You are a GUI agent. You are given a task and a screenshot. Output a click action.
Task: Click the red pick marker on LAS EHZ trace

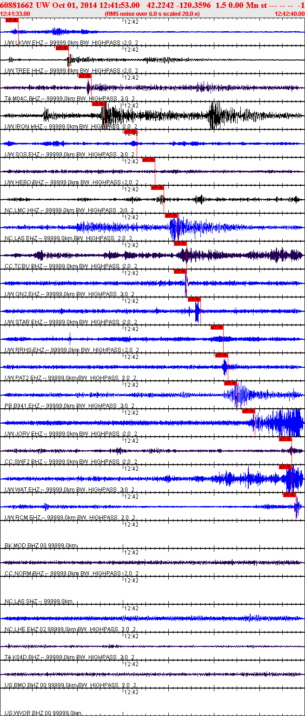[x=172, y=216]
